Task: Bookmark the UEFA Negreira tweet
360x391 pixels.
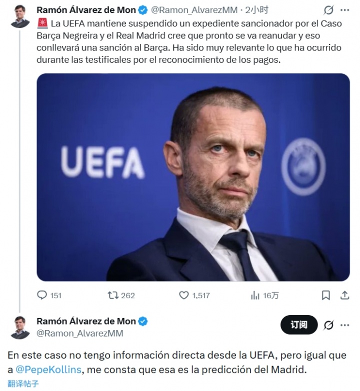Action: [326, 296]
